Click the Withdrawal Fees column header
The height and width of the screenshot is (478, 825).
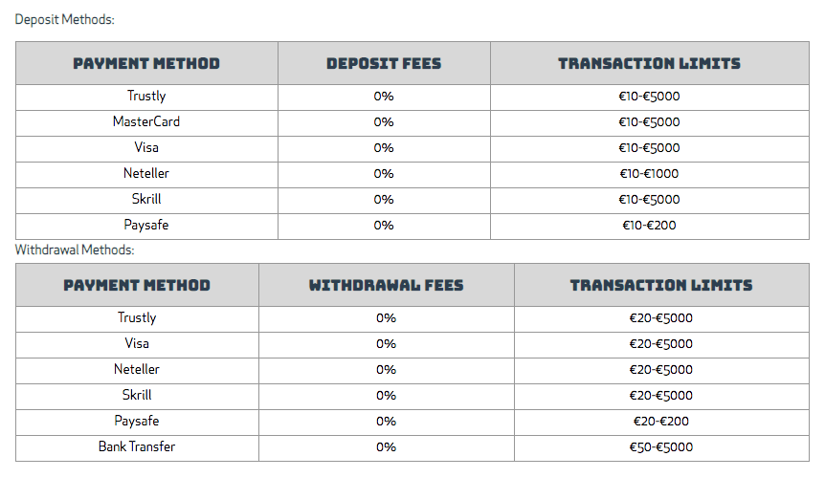[x=387, y=285]
